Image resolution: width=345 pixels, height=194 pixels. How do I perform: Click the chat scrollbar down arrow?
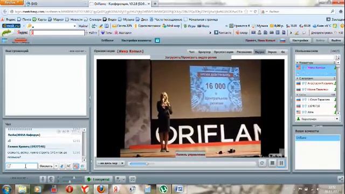click(x=84, y=160)
